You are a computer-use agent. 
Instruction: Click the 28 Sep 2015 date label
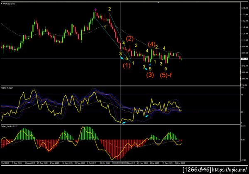tap(80, 163)
